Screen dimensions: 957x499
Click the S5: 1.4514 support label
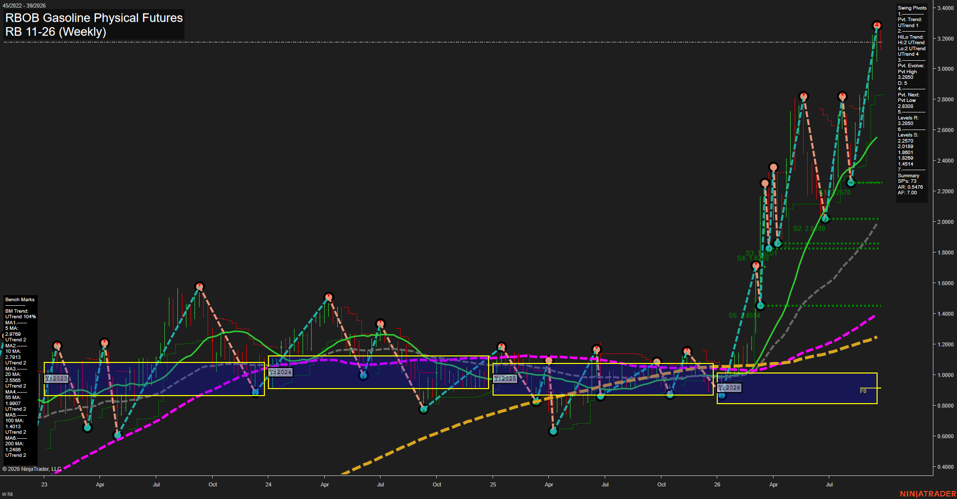744,315
